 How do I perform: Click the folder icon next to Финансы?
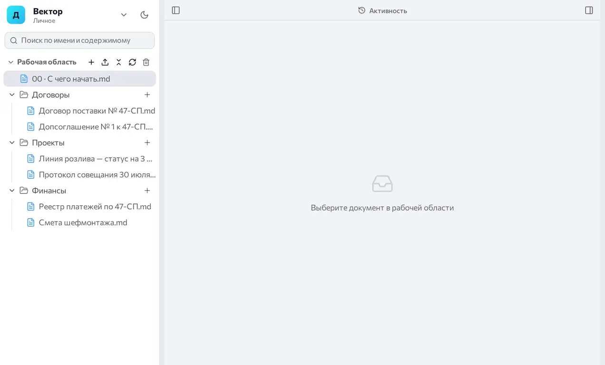(x=24, y=191)
